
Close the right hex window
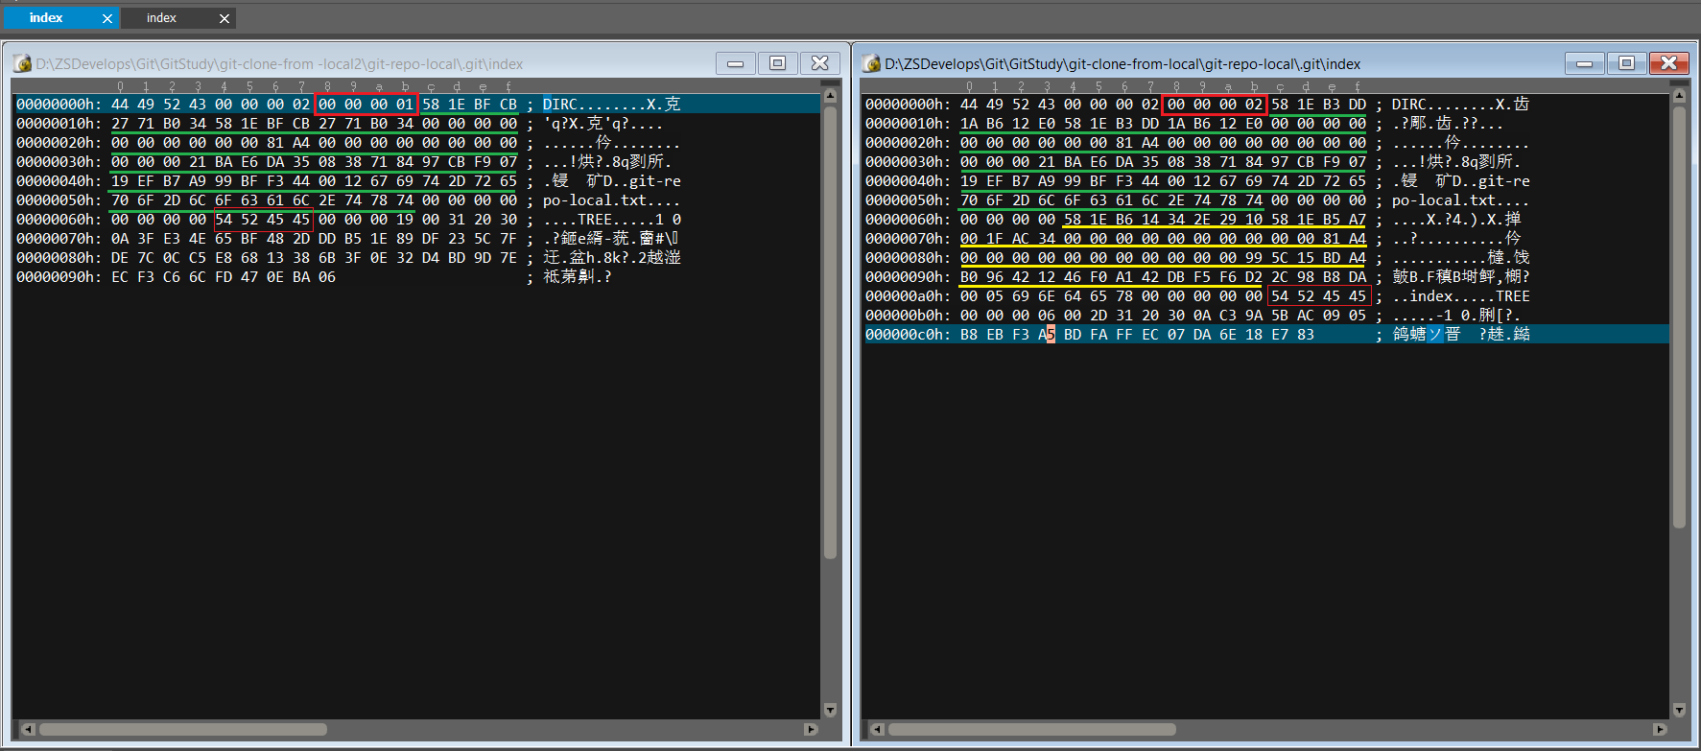click(1669, 63)
